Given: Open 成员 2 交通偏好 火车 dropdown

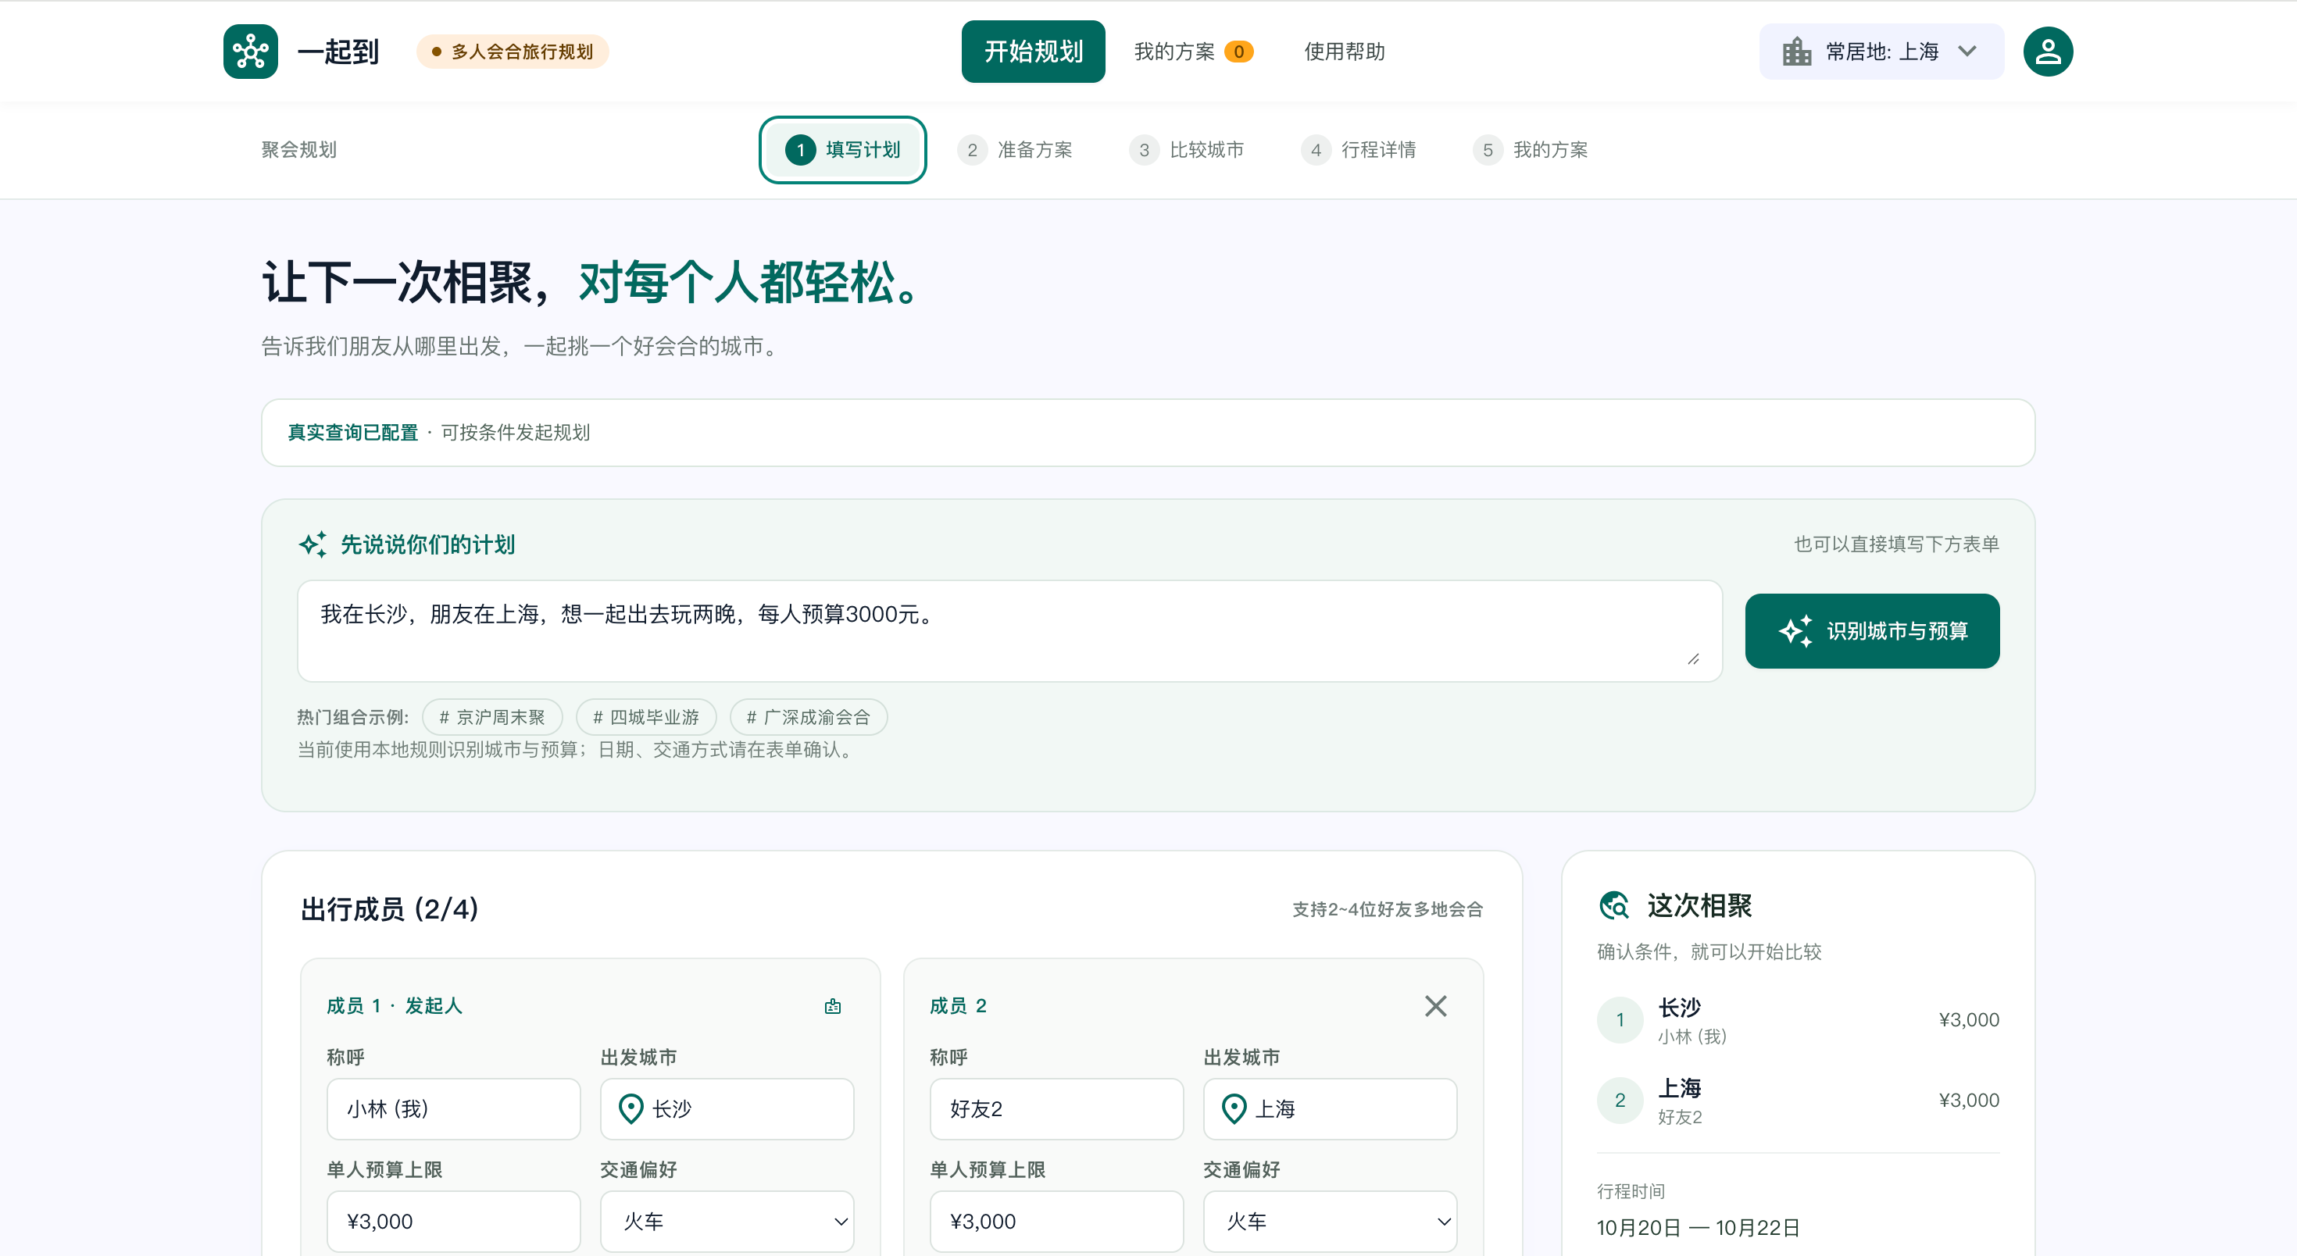Looking at the screenshot, I should point(1330,1221).
